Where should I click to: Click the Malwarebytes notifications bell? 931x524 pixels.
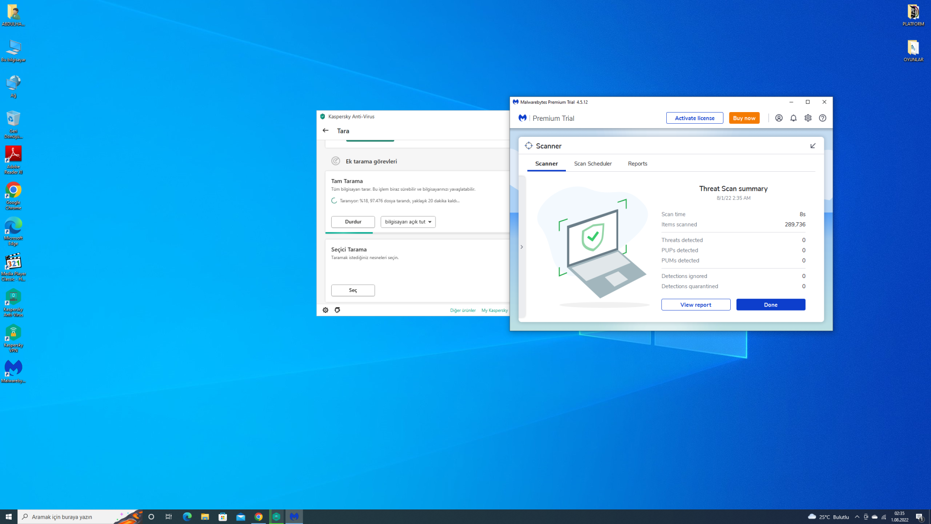[793, 118]
